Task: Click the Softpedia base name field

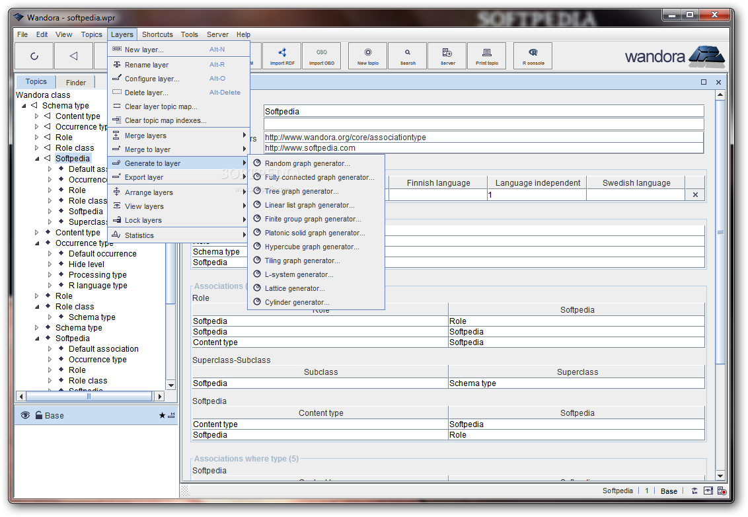Action: point(484,111)
